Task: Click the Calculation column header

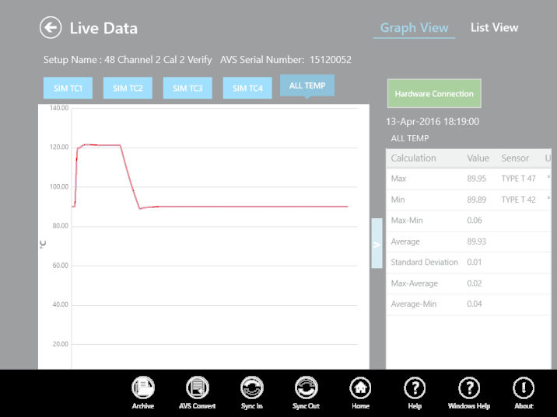Action: coord(413,158)
